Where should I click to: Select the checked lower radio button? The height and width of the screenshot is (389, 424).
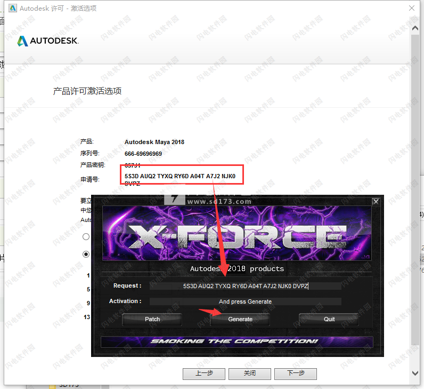[x=86, y=255]
